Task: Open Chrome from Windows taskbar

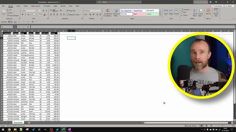Action: pos(9,129)
